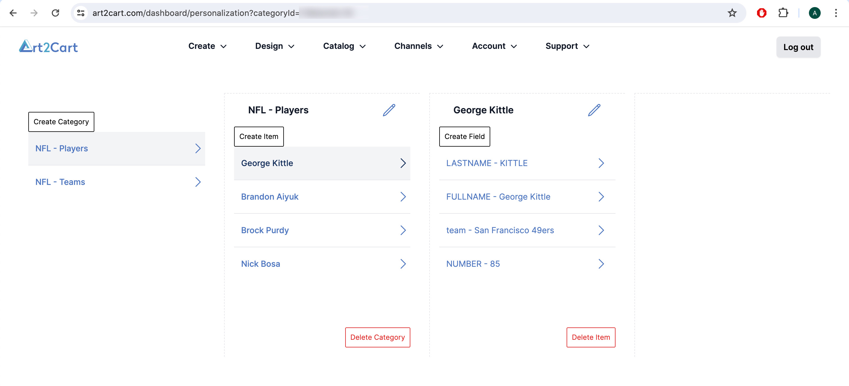849x386 pixels.
Task: Click the pencil edit icon beside George Kittle
Action: [x=594, y=110]
